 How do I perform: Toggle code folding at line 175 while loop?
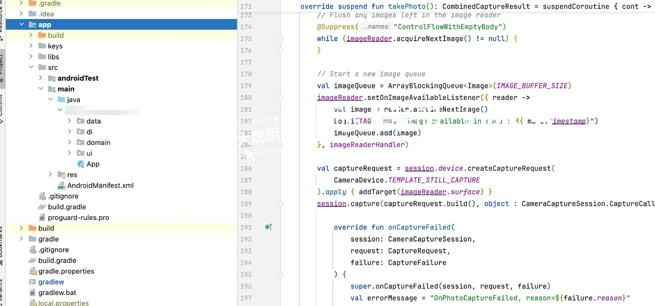pos(280,39)
